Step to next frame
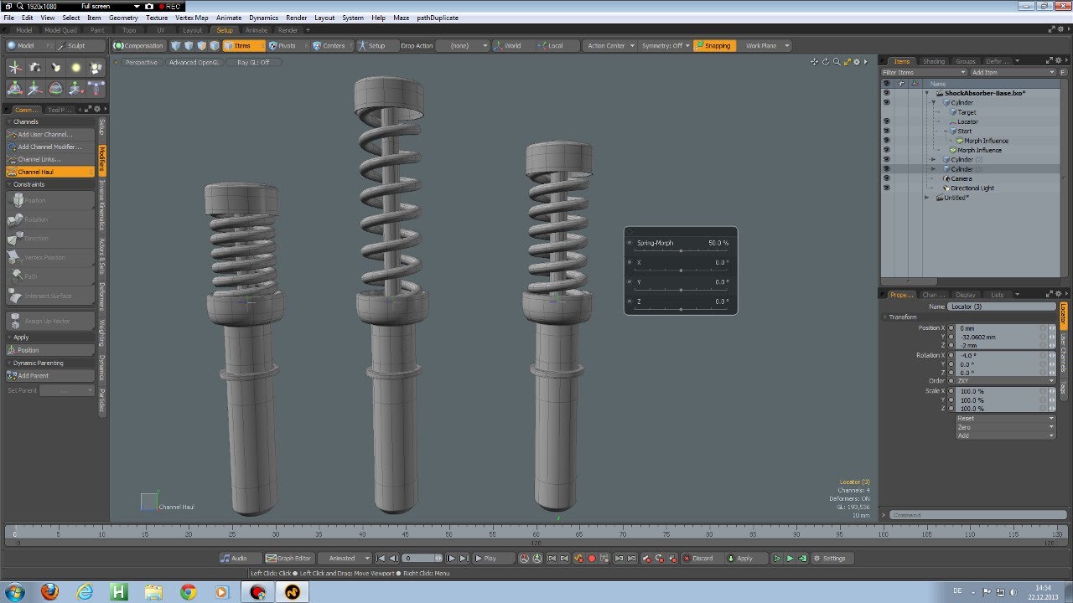1073x603 pixels. coord(451,558)
